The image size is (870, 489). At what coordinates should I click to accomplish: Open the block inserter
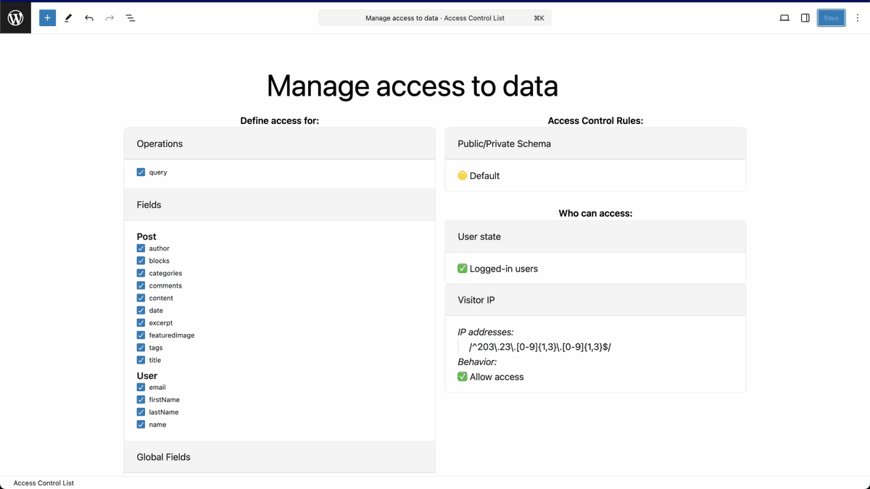coord(47,17)
